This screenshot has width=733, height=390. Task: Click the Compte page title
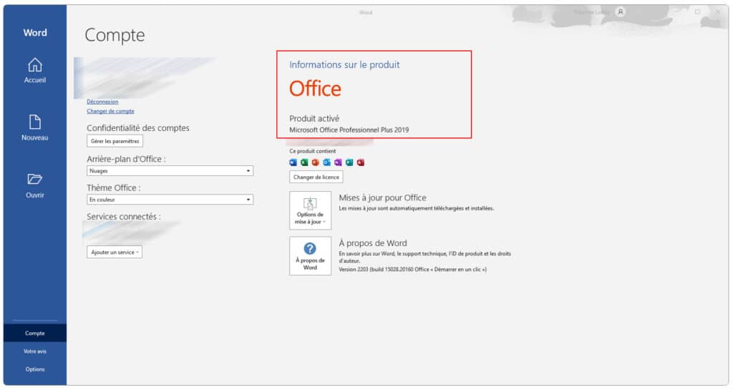[x=115, y=36]
